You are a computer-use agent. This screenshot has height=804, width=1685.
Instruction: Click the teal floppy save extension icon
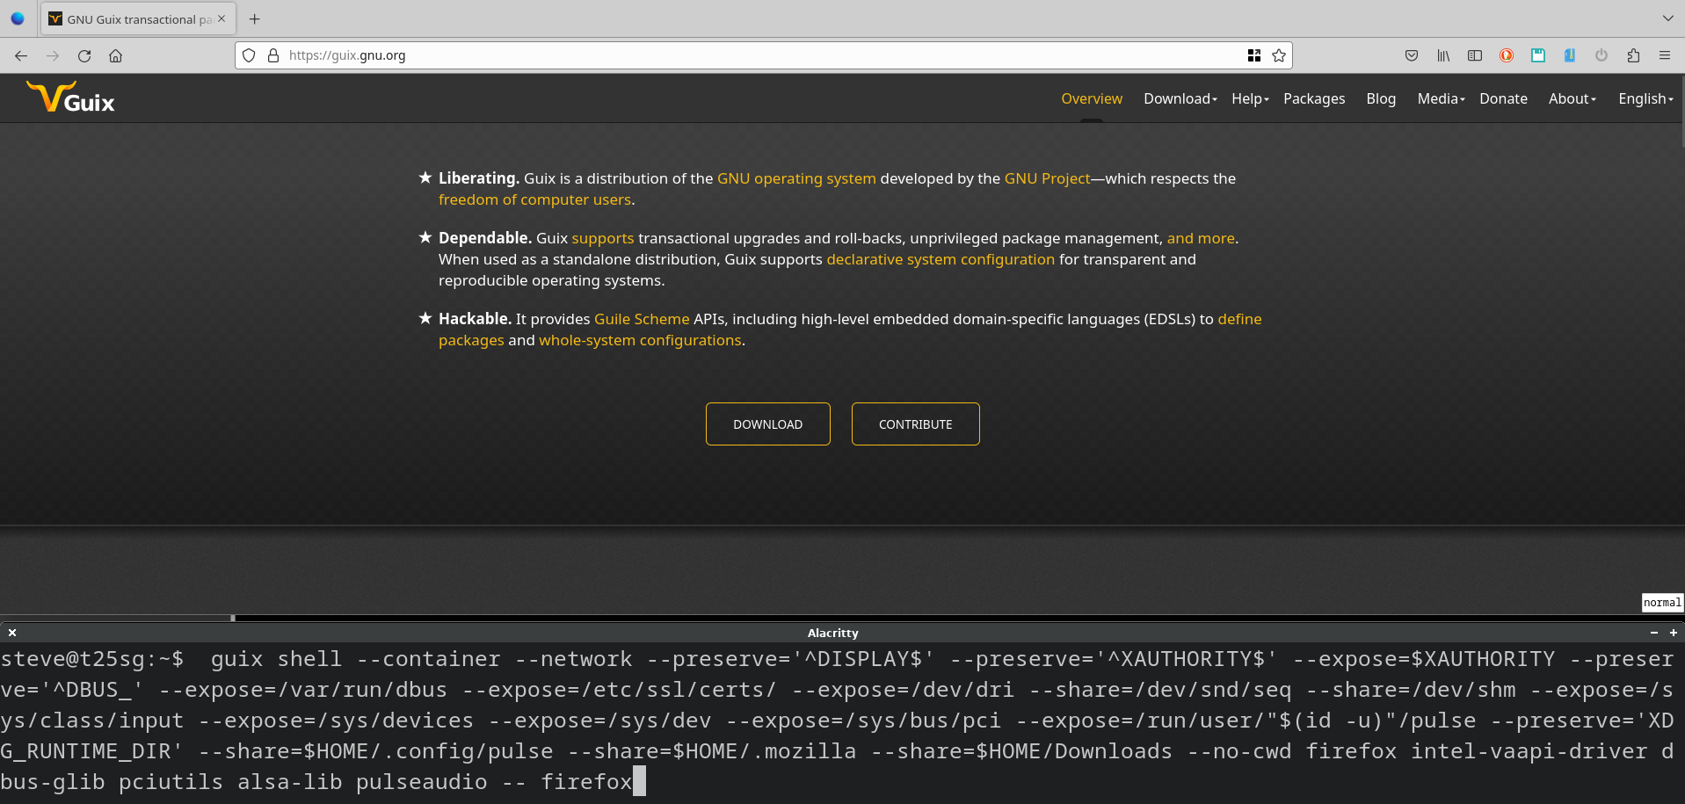pyautogui.click(x=1538, y=55)
